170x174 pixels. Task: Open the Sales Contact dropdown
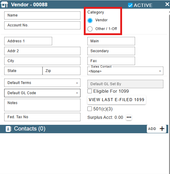pos(125,71)
